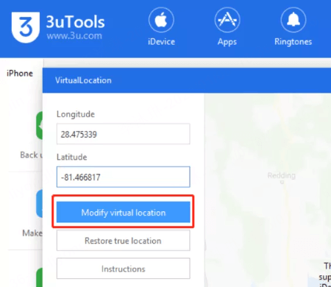Viewport: 331px width, 287px height.
Task: Open the Apps section
Action: point(227,26)
